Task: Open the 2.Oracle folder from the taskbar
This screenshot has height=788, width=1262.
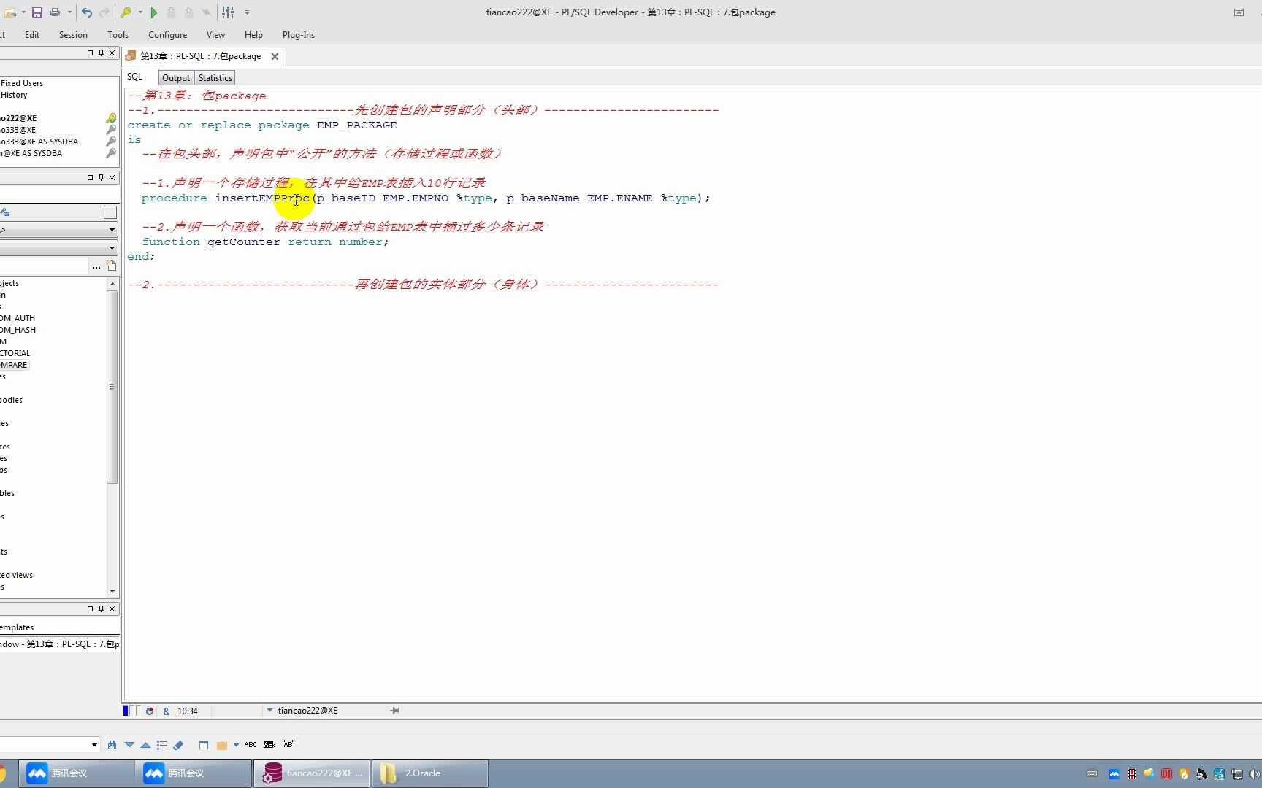Action: (429, 773)
